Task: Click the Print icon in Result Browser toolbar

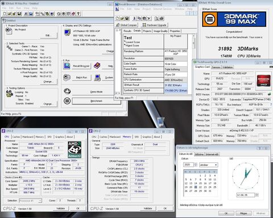Action: click(162, 18)
